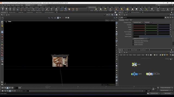
Task: Play the timeline forward
Action: 10,88
